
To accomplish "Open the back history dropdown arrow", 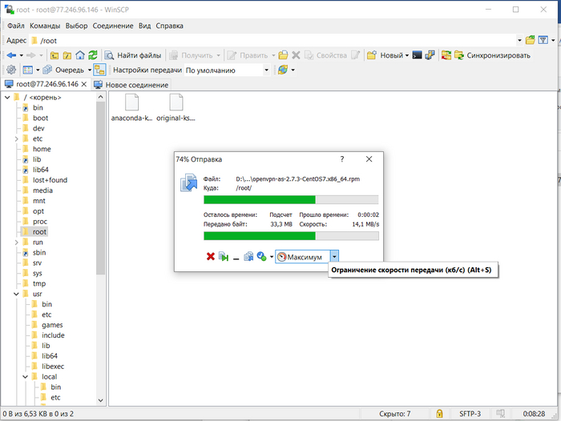I will [x=22, y=55].
